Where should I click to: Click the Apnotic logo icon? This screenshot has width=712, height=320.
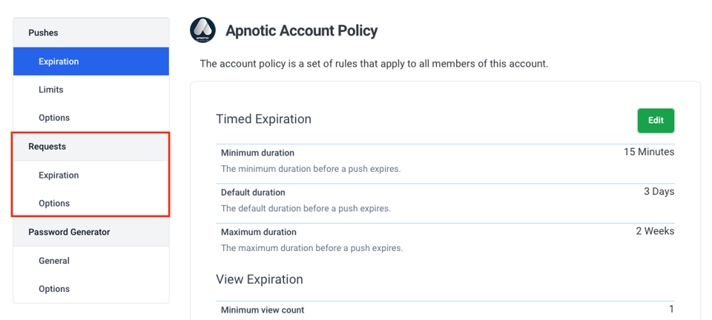[x=202, y=30]
